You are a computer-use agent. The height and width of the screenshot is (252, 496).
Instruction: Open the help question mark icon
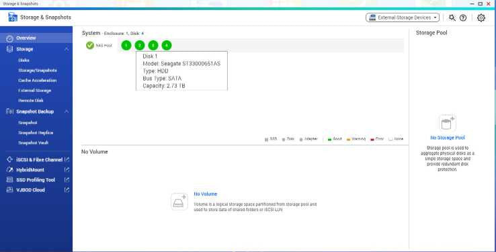pos(463,17)
